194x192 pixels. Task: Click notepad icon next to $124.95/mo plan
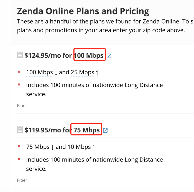pyautogui.click(x=20, y=55)
